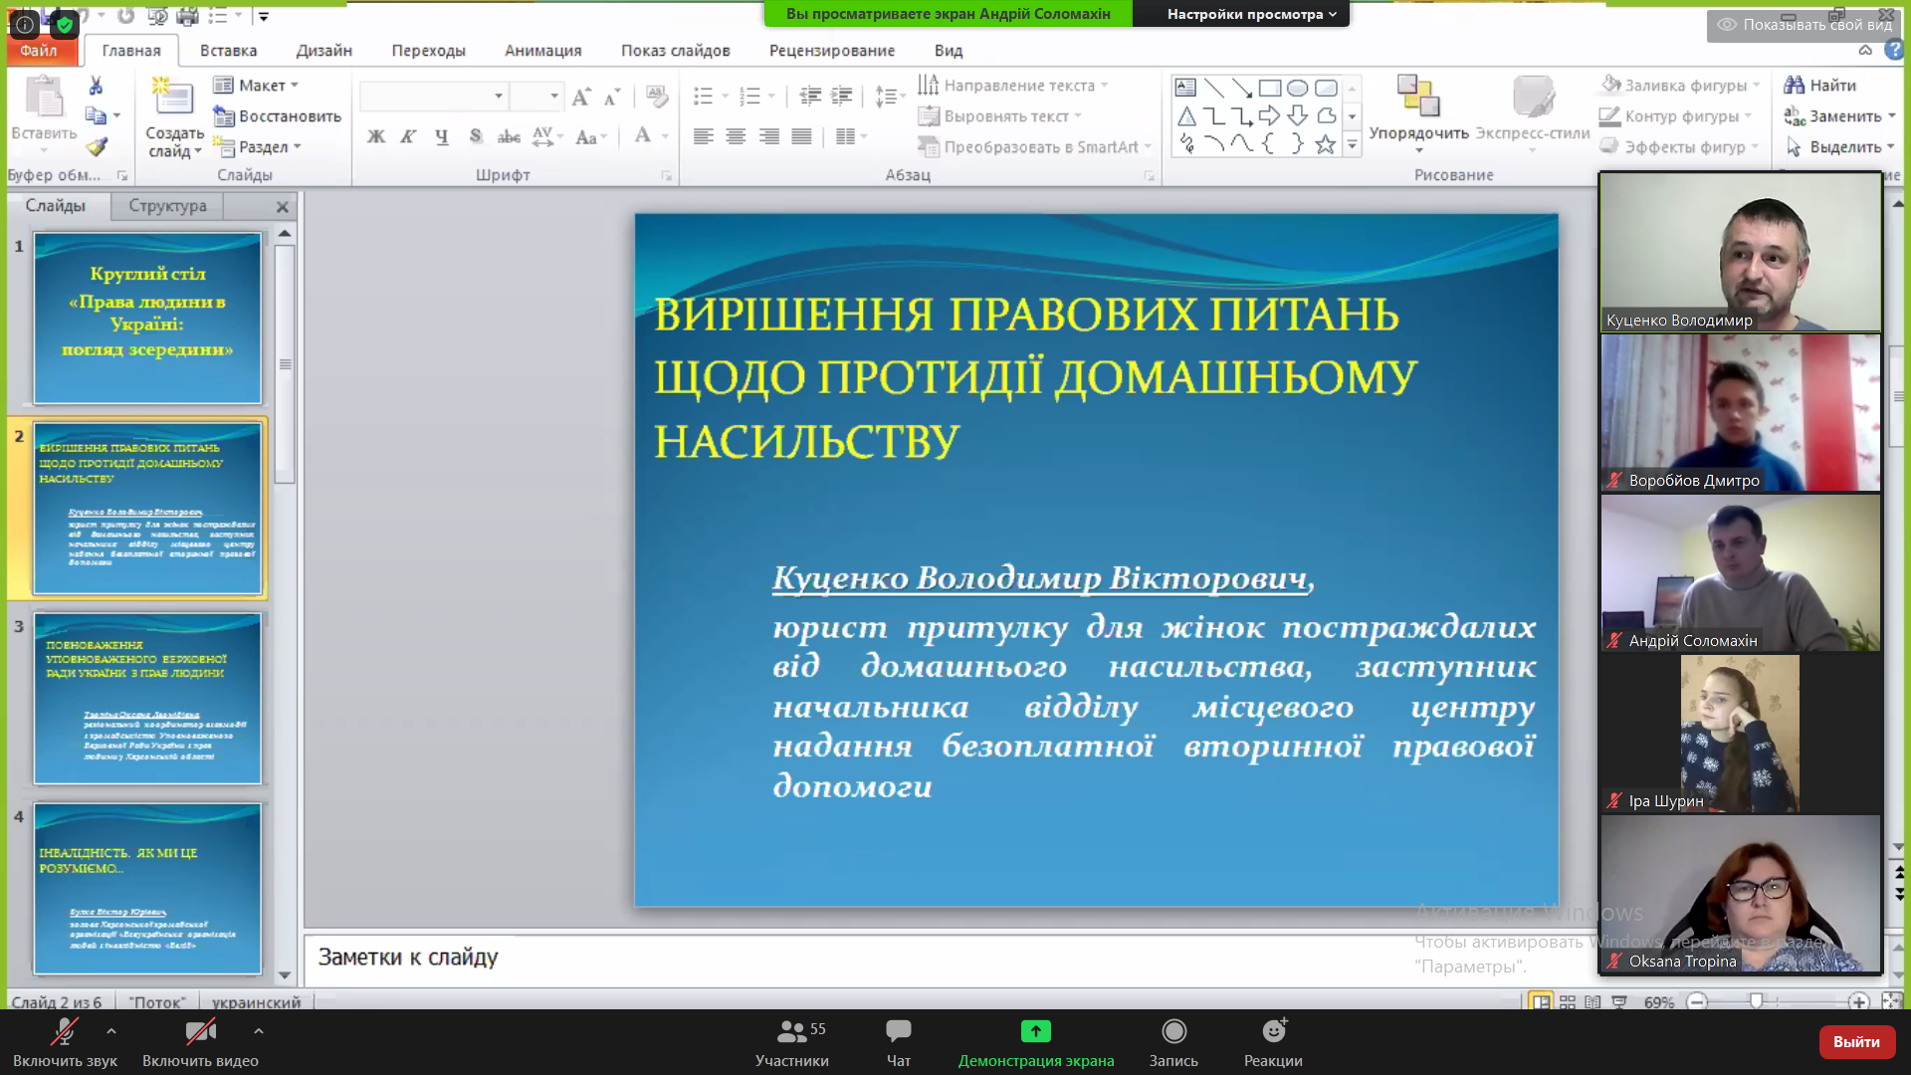1911x1075 pixels.
Task: Adjust the zoom slider handle
Action: [x=1757, y=1001]
